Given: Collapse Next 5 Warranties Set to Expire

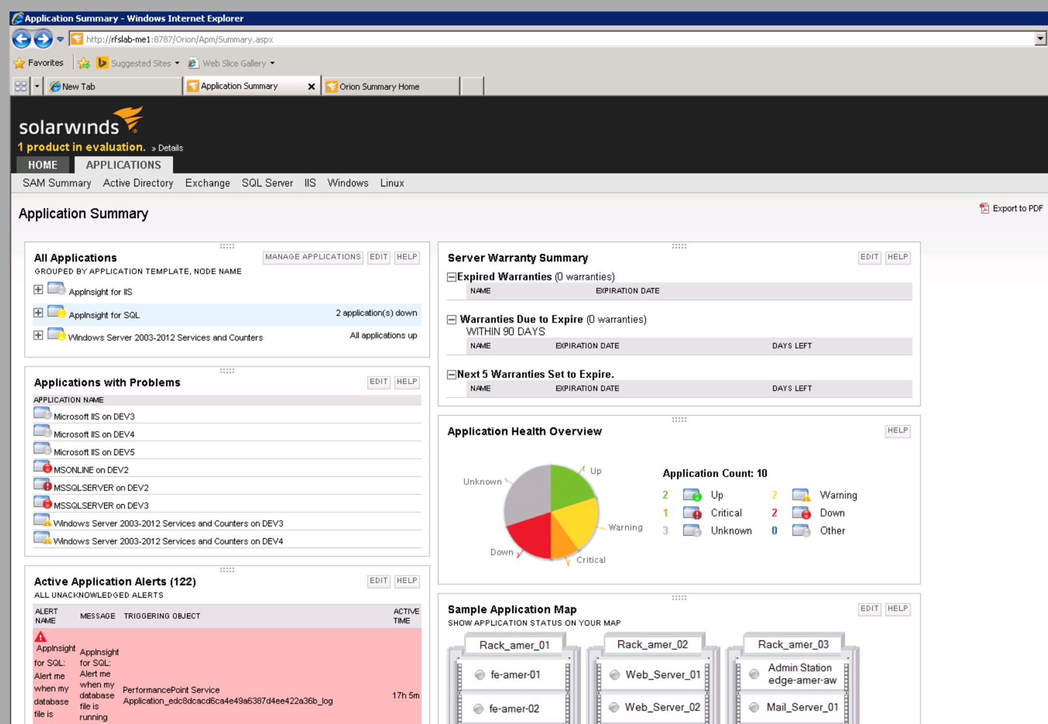Looking at the screenshot, I should (451, 375).
